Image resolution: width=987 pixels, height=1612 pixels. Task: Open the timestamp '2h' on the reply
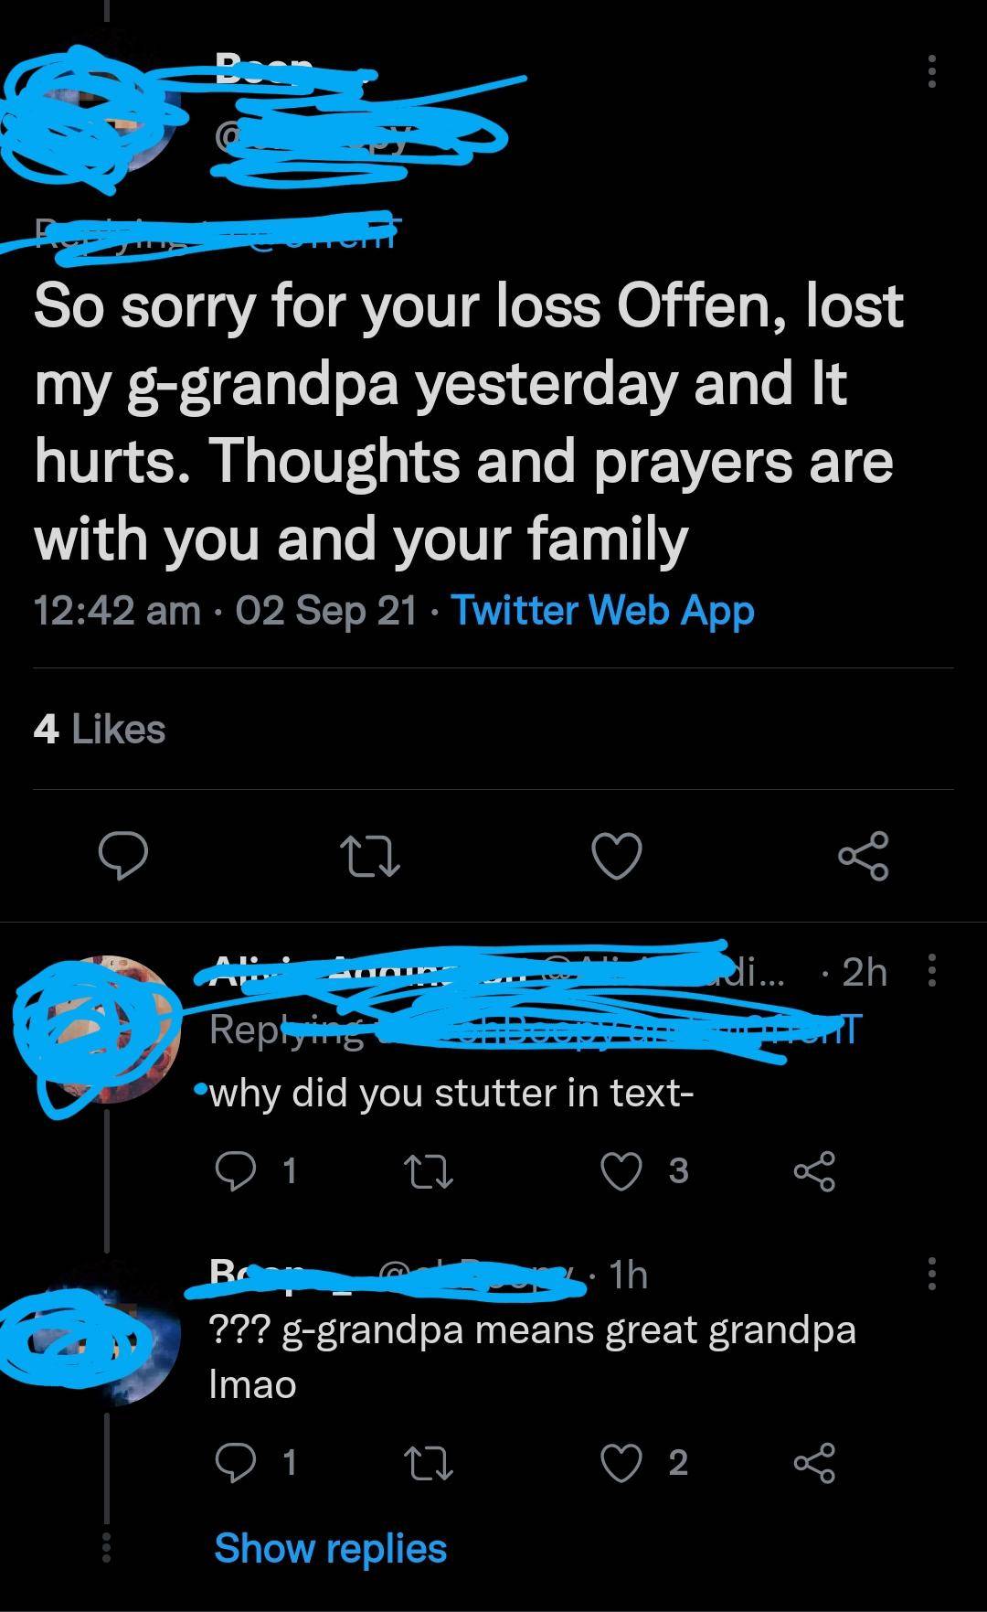click(x=863, y=972)
